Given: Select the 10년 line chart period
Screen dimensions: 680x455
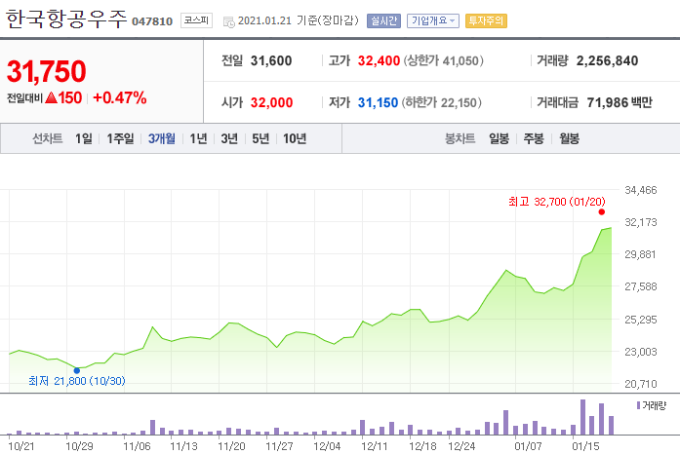Looking at the screenshot, I should pos(295,138).
